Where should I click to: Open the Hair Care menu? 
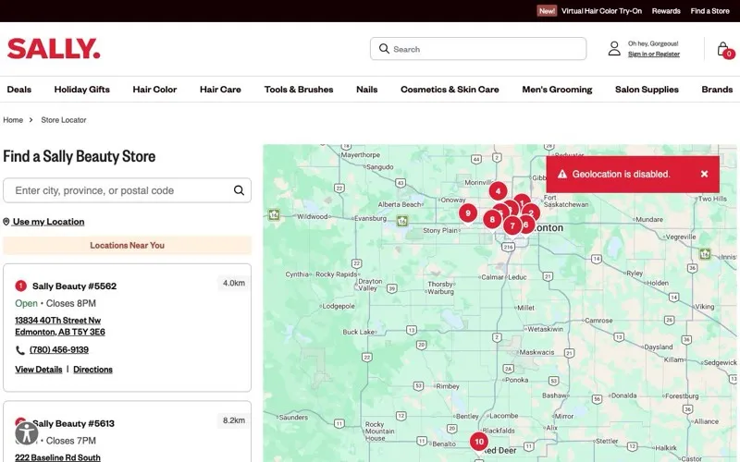[220, 89]
